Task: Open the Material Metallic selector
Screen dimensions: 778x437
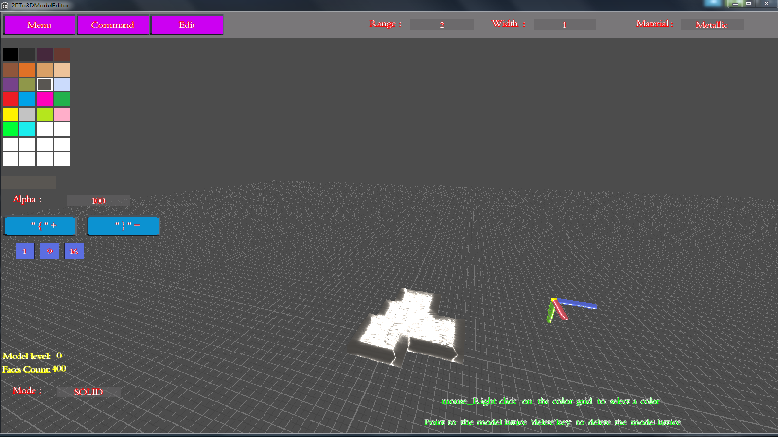Action: [x=711, y=24]
